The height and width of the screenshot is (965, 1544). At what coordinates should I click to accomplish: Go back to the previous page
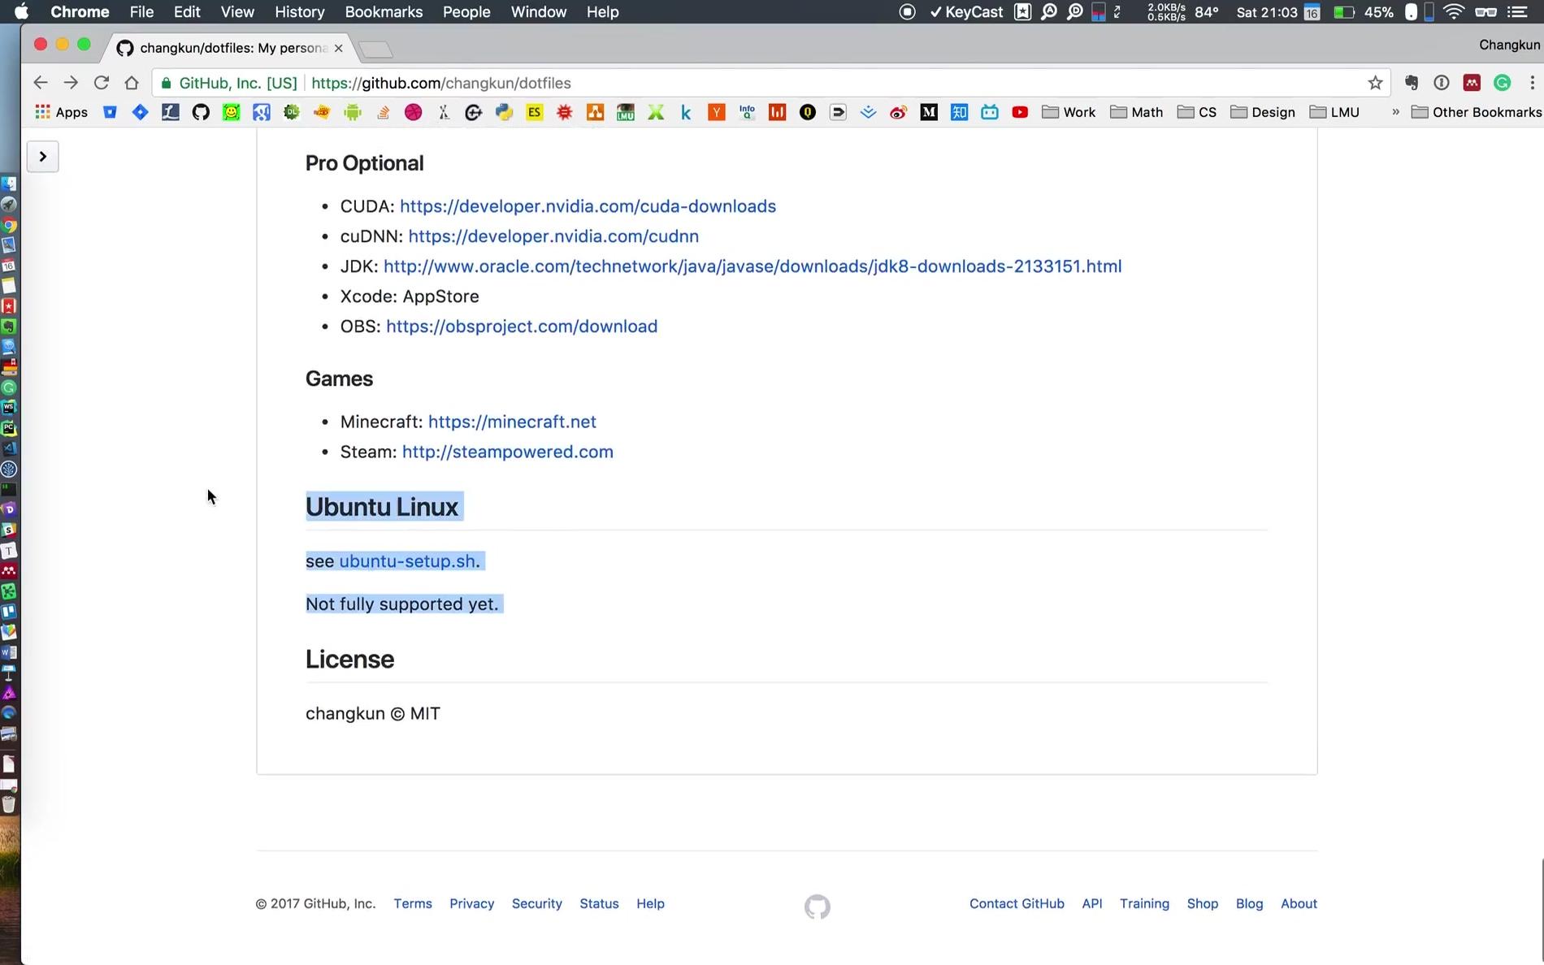point(40,83)
